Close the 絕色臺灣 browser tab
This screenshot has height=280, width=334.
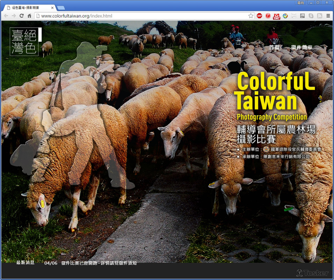52,7
